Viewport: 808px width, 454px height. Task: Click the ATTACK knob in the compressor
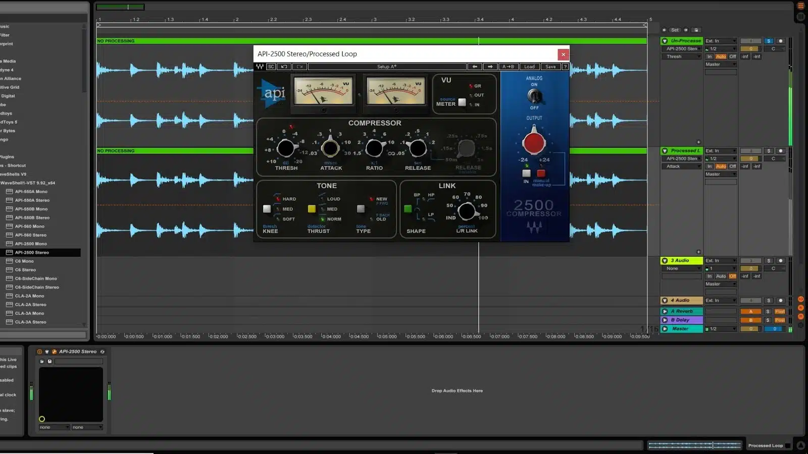(330, 148)
